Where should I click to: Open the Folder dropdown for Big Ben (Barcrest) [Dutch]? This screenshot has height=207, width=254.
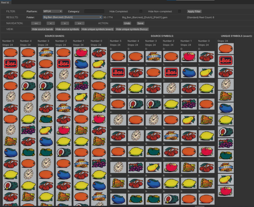72,17
